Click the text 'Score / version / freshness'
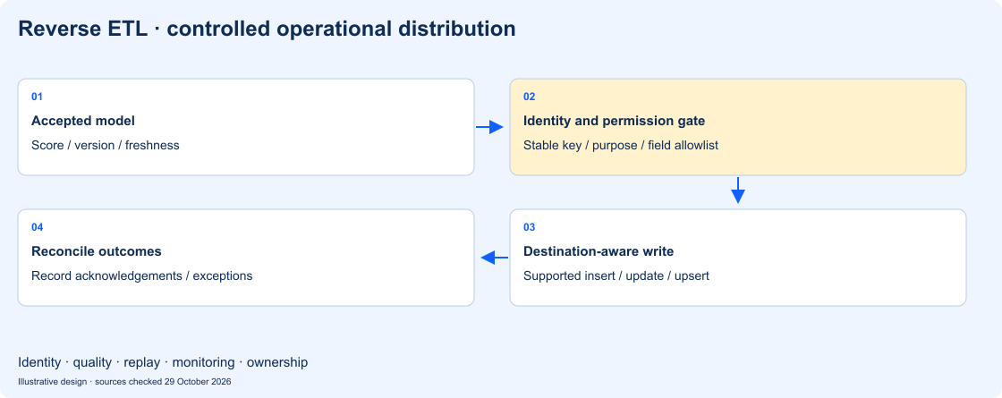 106,146
